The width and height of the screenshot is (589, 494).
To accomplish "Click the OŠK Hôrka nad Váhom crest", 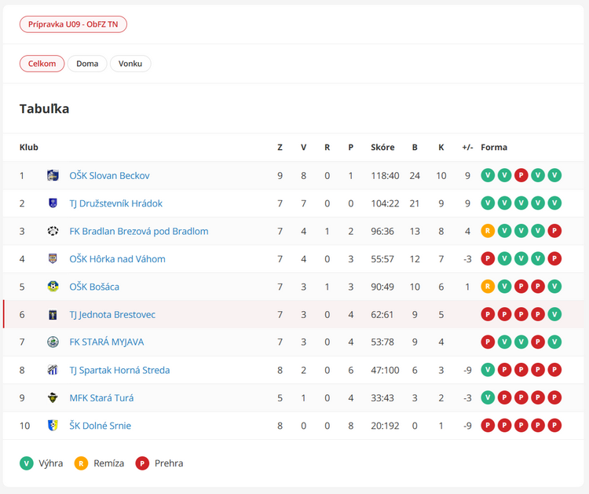I will pyautogui.click(x=53, y=259).
